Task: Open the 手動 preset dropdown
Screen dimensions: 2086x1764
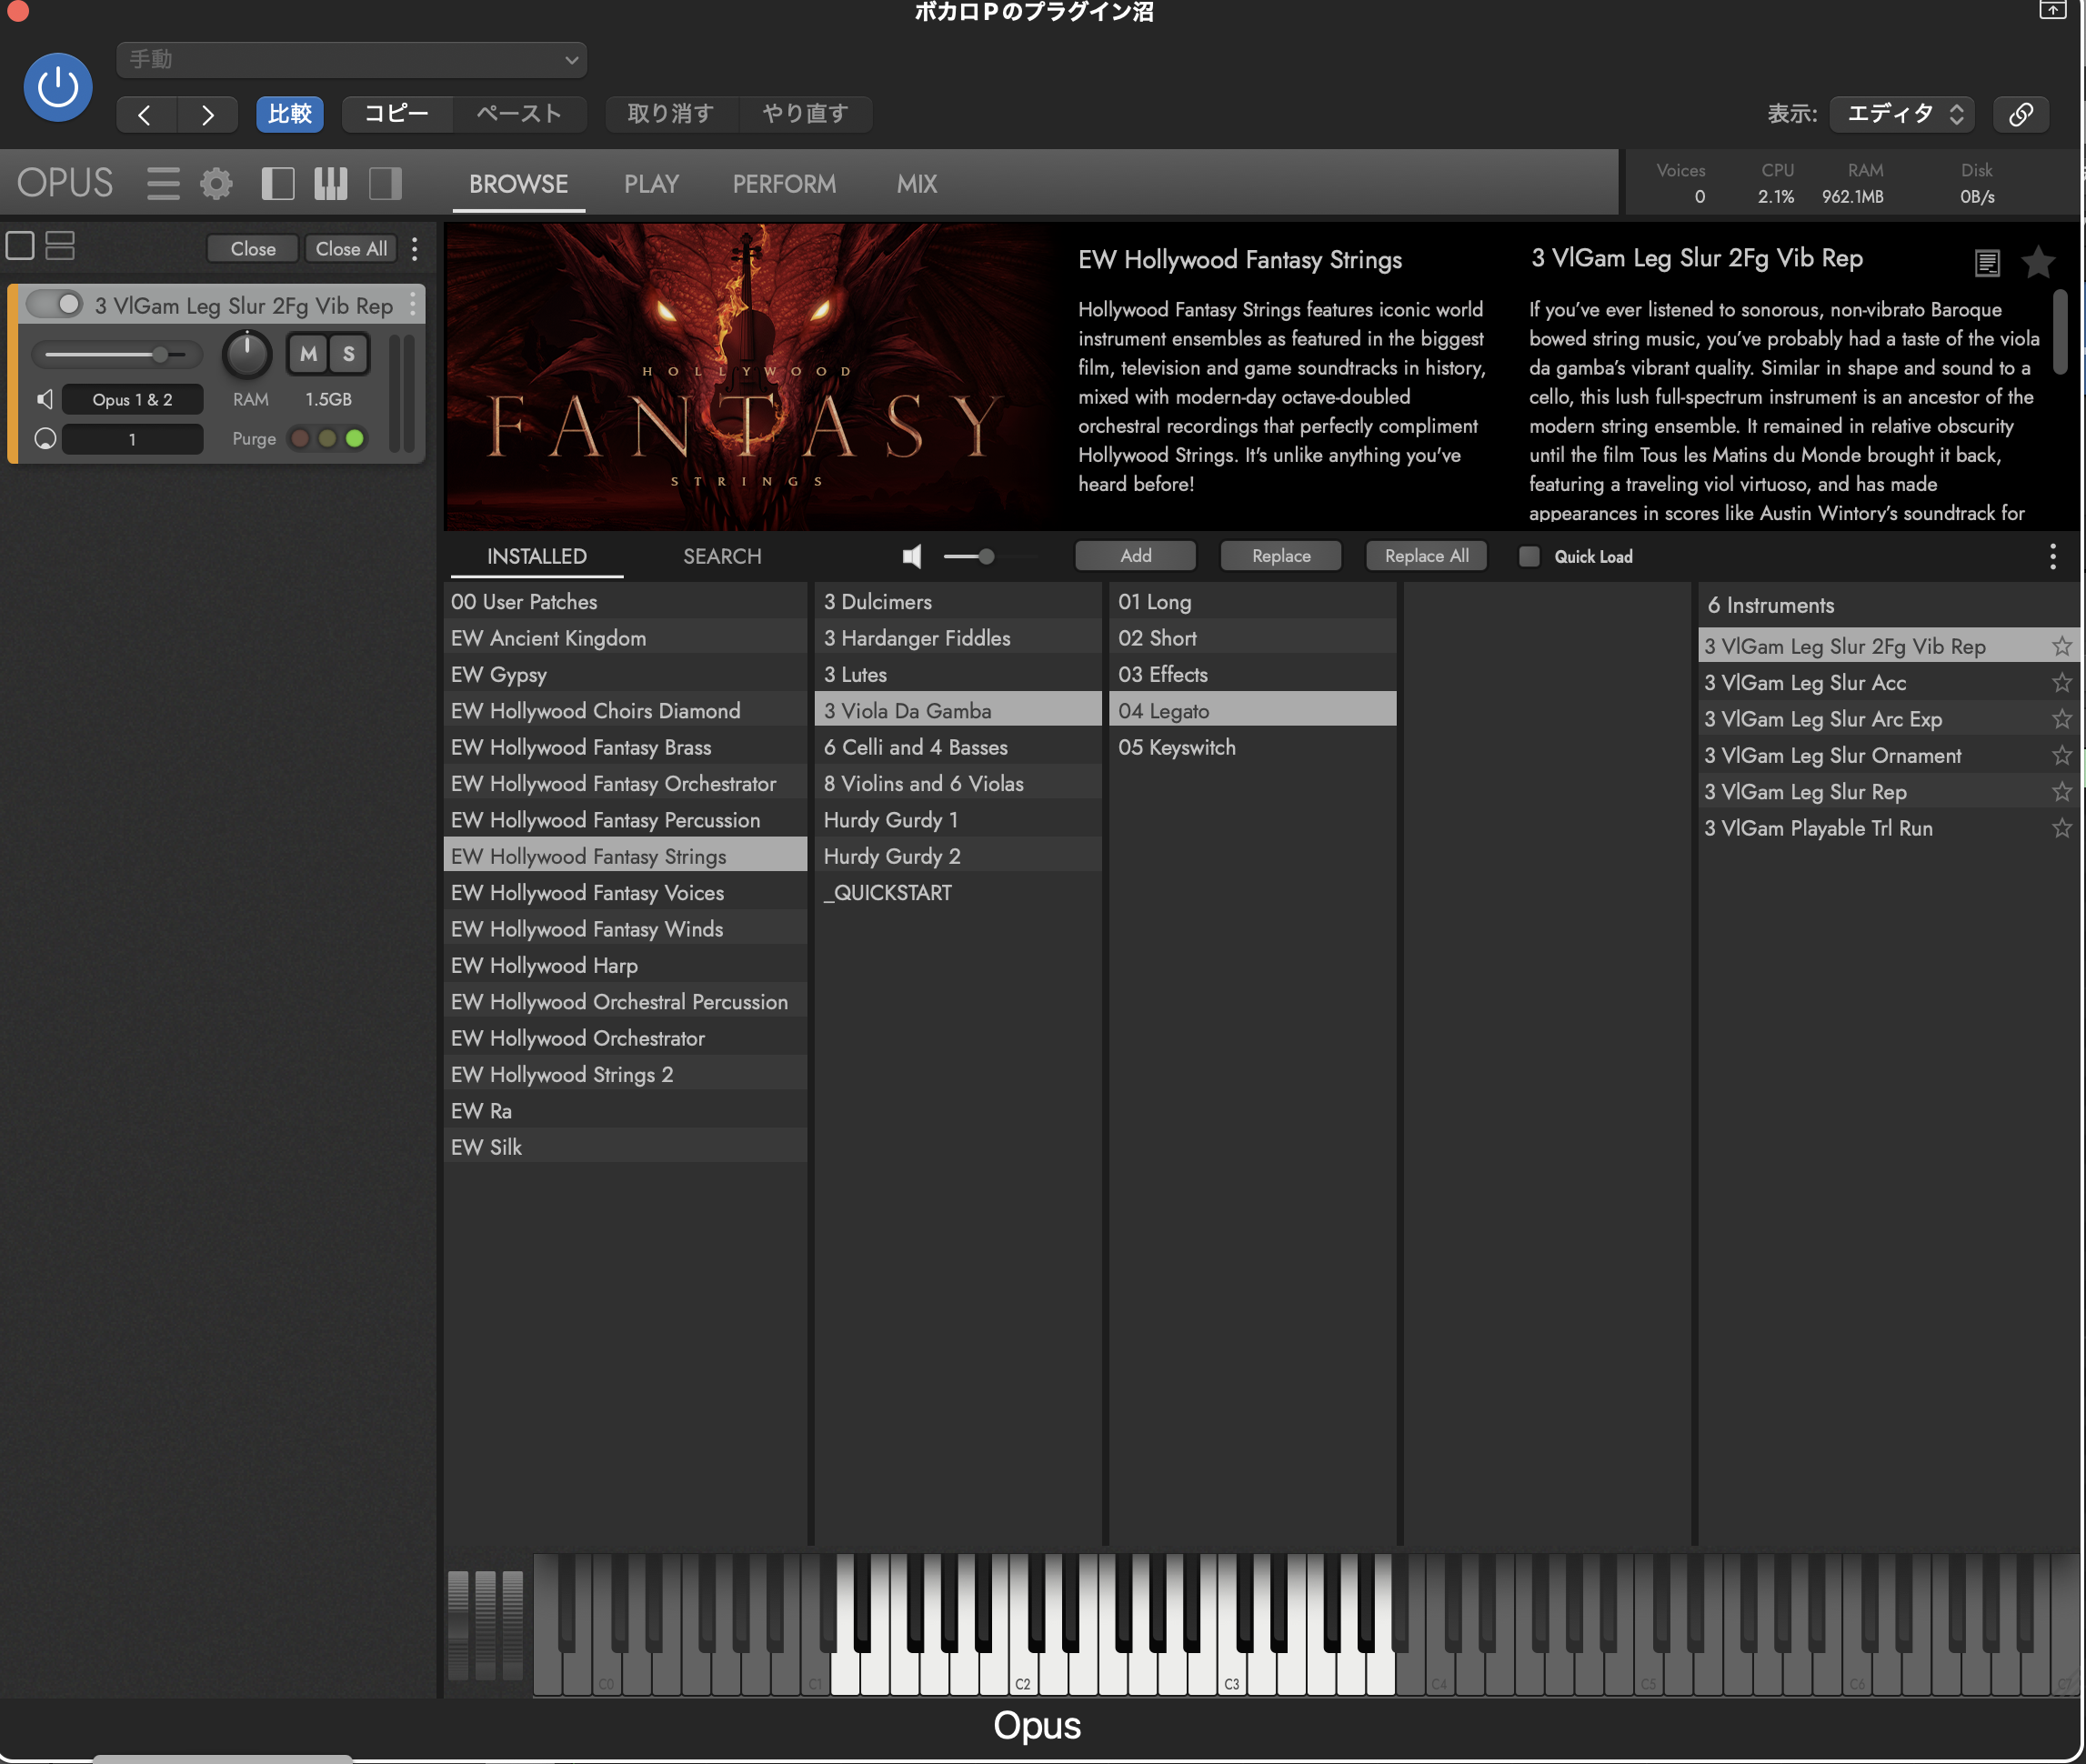Action: [352, 60]
